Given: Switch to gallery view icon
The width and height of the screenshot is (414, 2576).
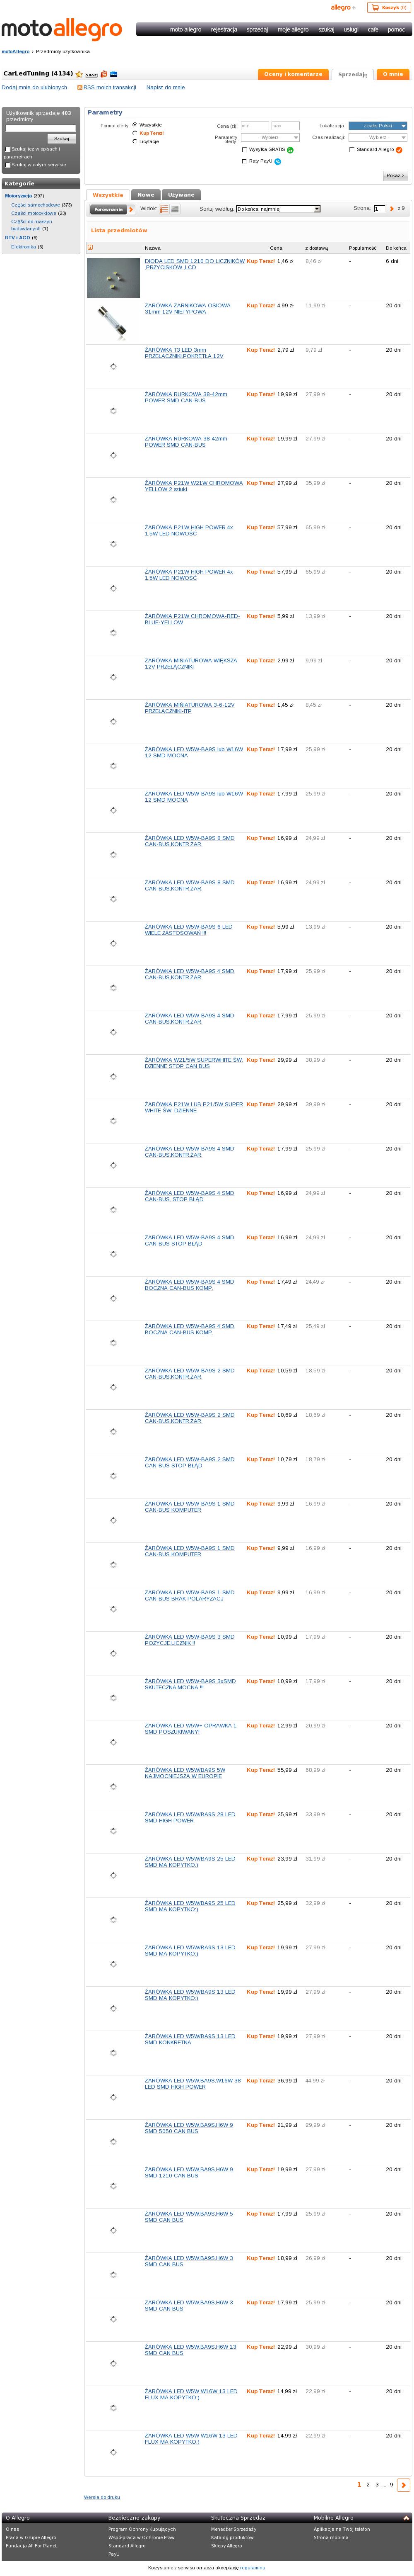Looking at the screenshot, I should [x=176, y=209].
